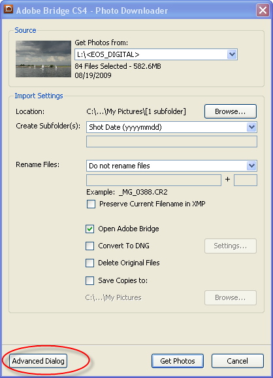The width and height of the screenshot is (273, 378).
Task: Check Delete Original Files option
Action: 90,263
